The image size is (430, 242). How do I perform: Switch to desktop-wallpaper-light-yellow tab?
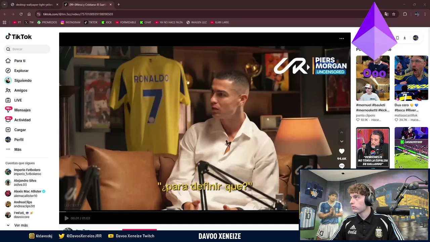coord(35,5)
